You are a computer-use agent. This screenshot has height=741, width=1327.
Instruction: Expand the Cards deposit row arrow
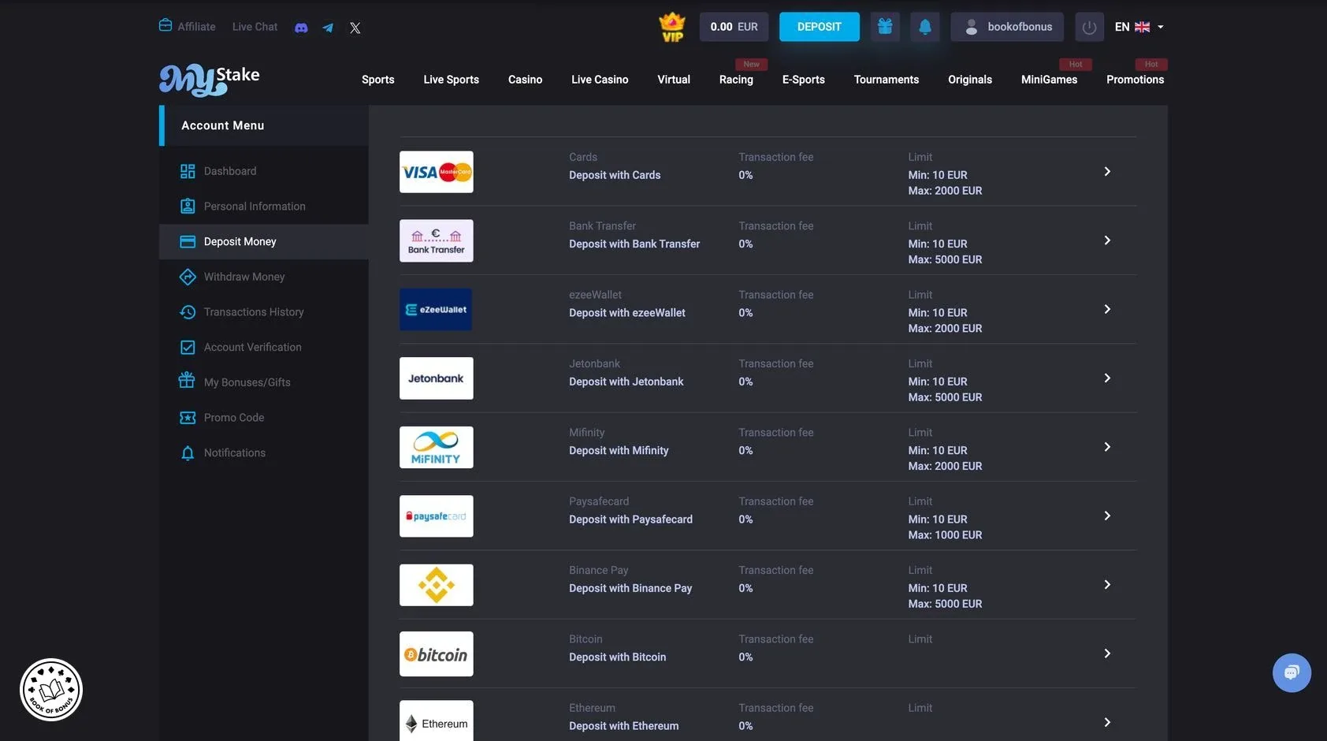point(1107,172)
